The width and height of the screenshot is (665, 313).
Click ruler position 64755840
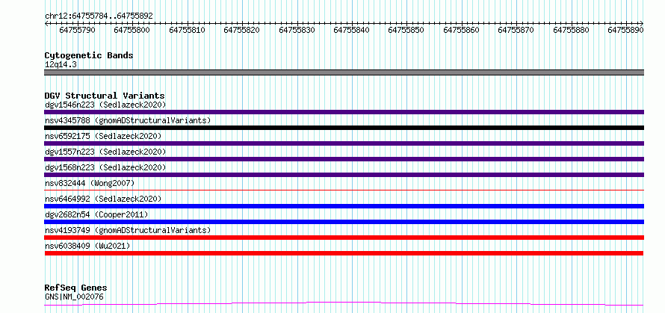(352, 30)
